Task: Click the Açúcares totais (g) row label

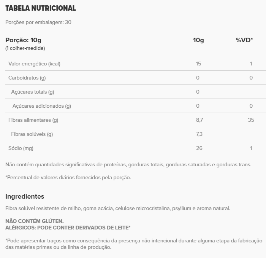Action: [32, 92]
